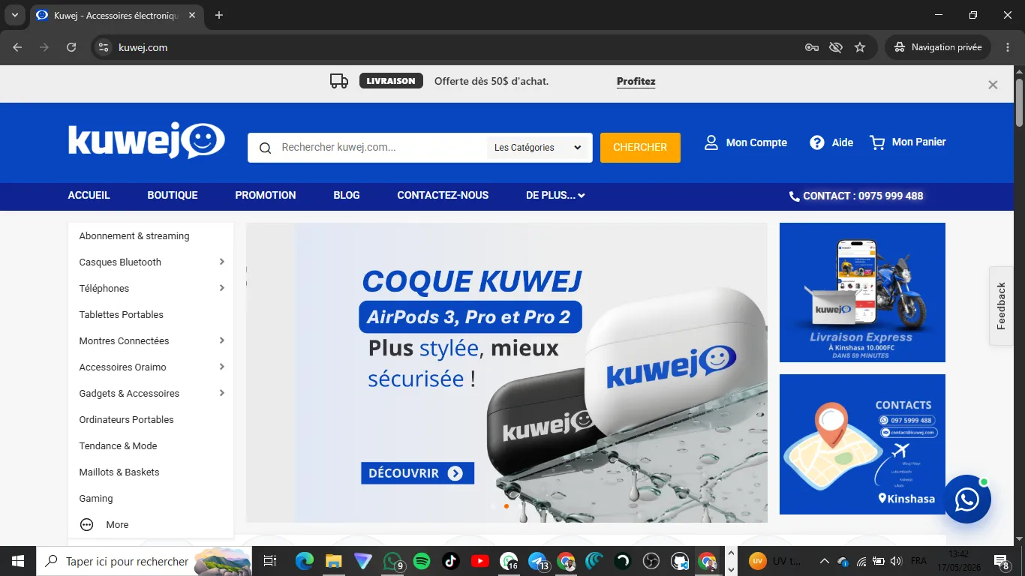Open File Explorer from the taskbar
Viewport: 1025px width, 576px height.
point(333,561)
